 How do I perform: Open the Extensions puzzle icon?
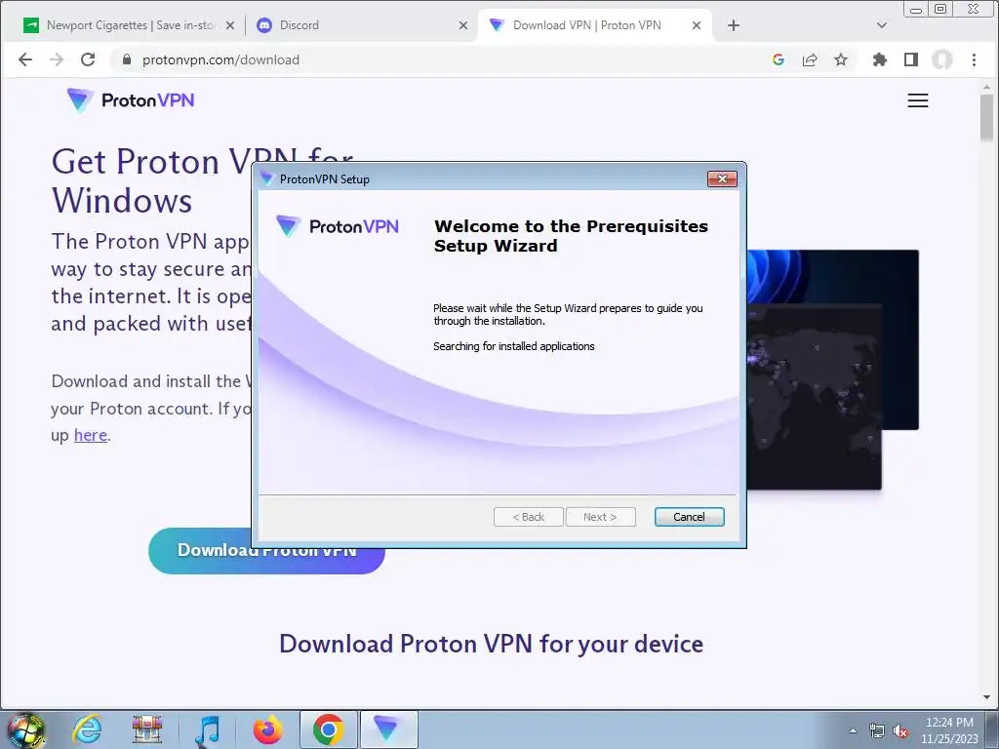point(880,59)
